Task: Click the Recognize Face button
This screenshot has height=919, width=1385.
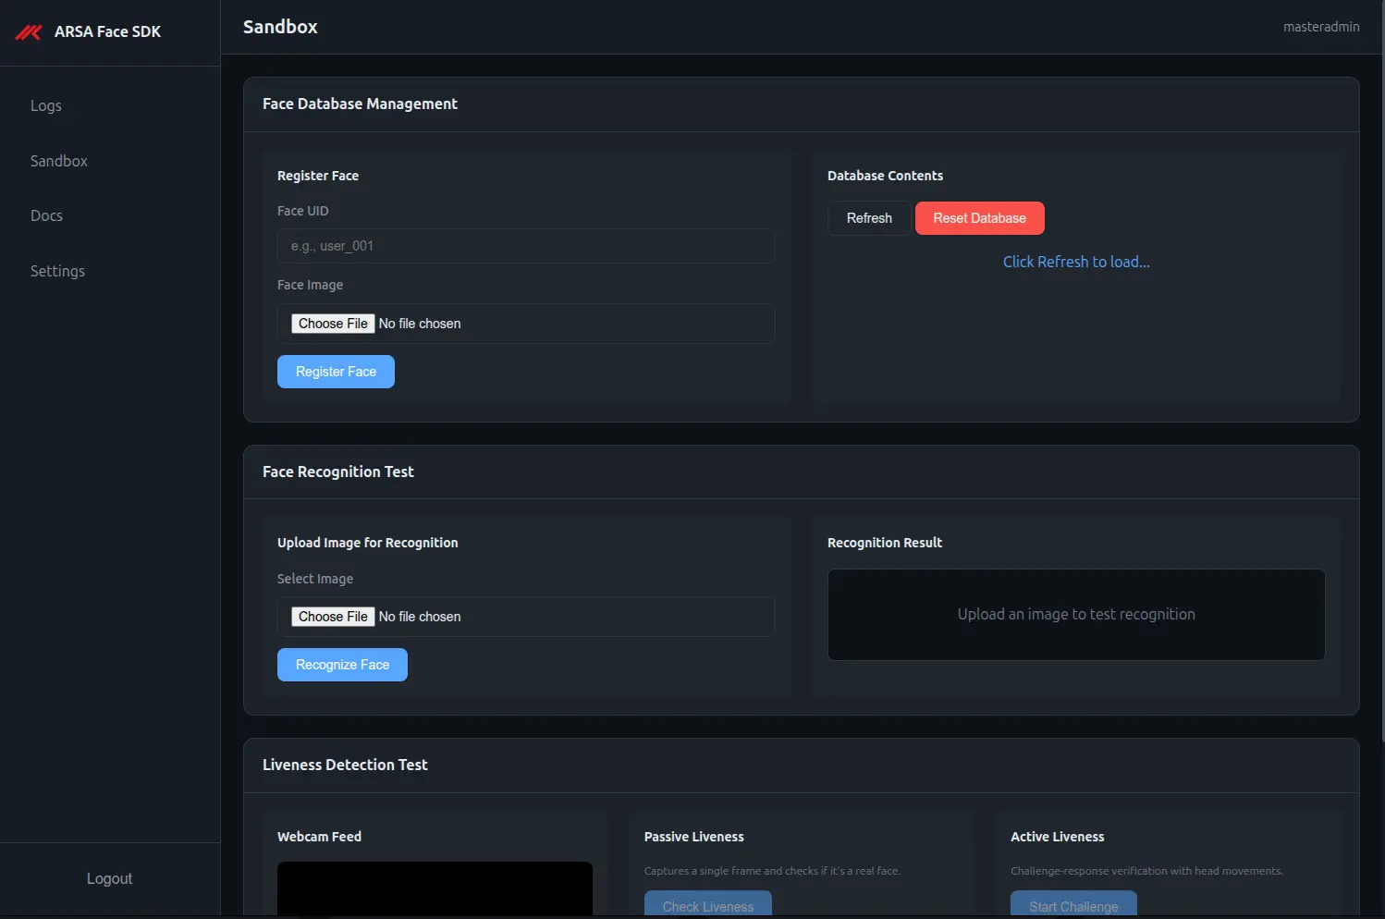Action: [342, 664]
